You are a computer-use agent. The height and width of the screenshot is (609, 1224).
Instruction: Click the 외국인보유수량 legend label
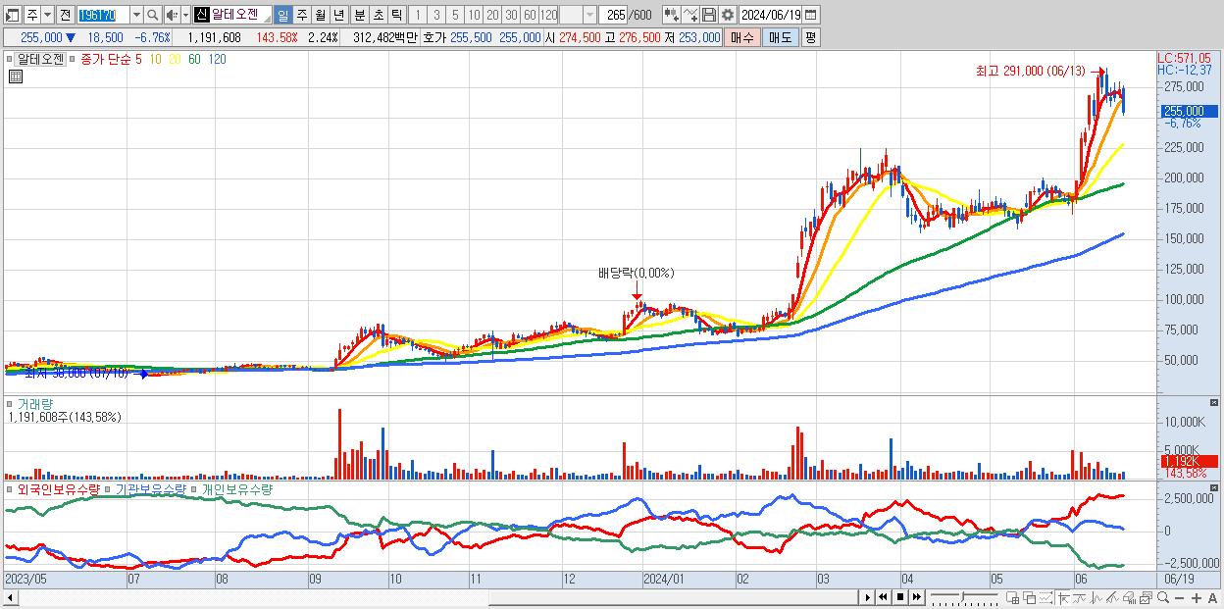pyautogui.click(x=58, y=488)
